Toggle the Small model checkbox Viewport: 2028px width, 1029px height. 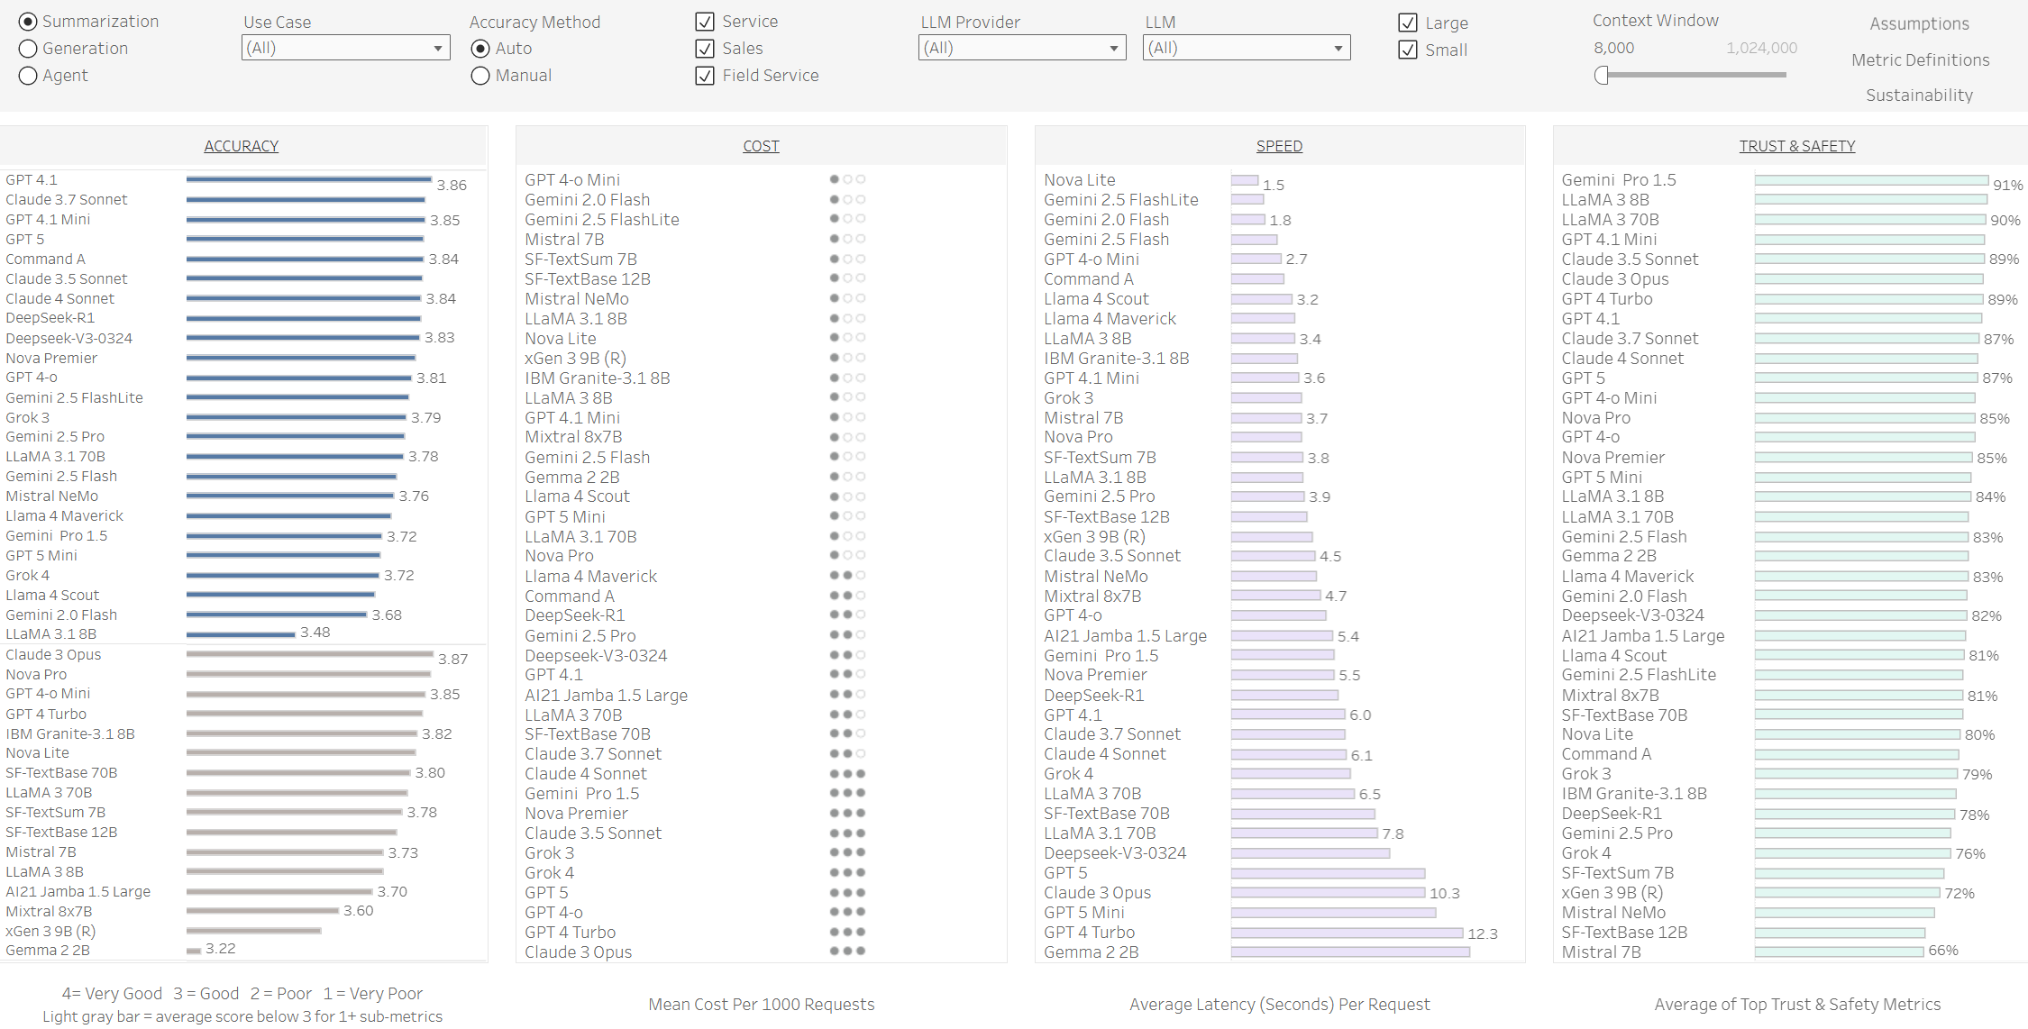1408,50
